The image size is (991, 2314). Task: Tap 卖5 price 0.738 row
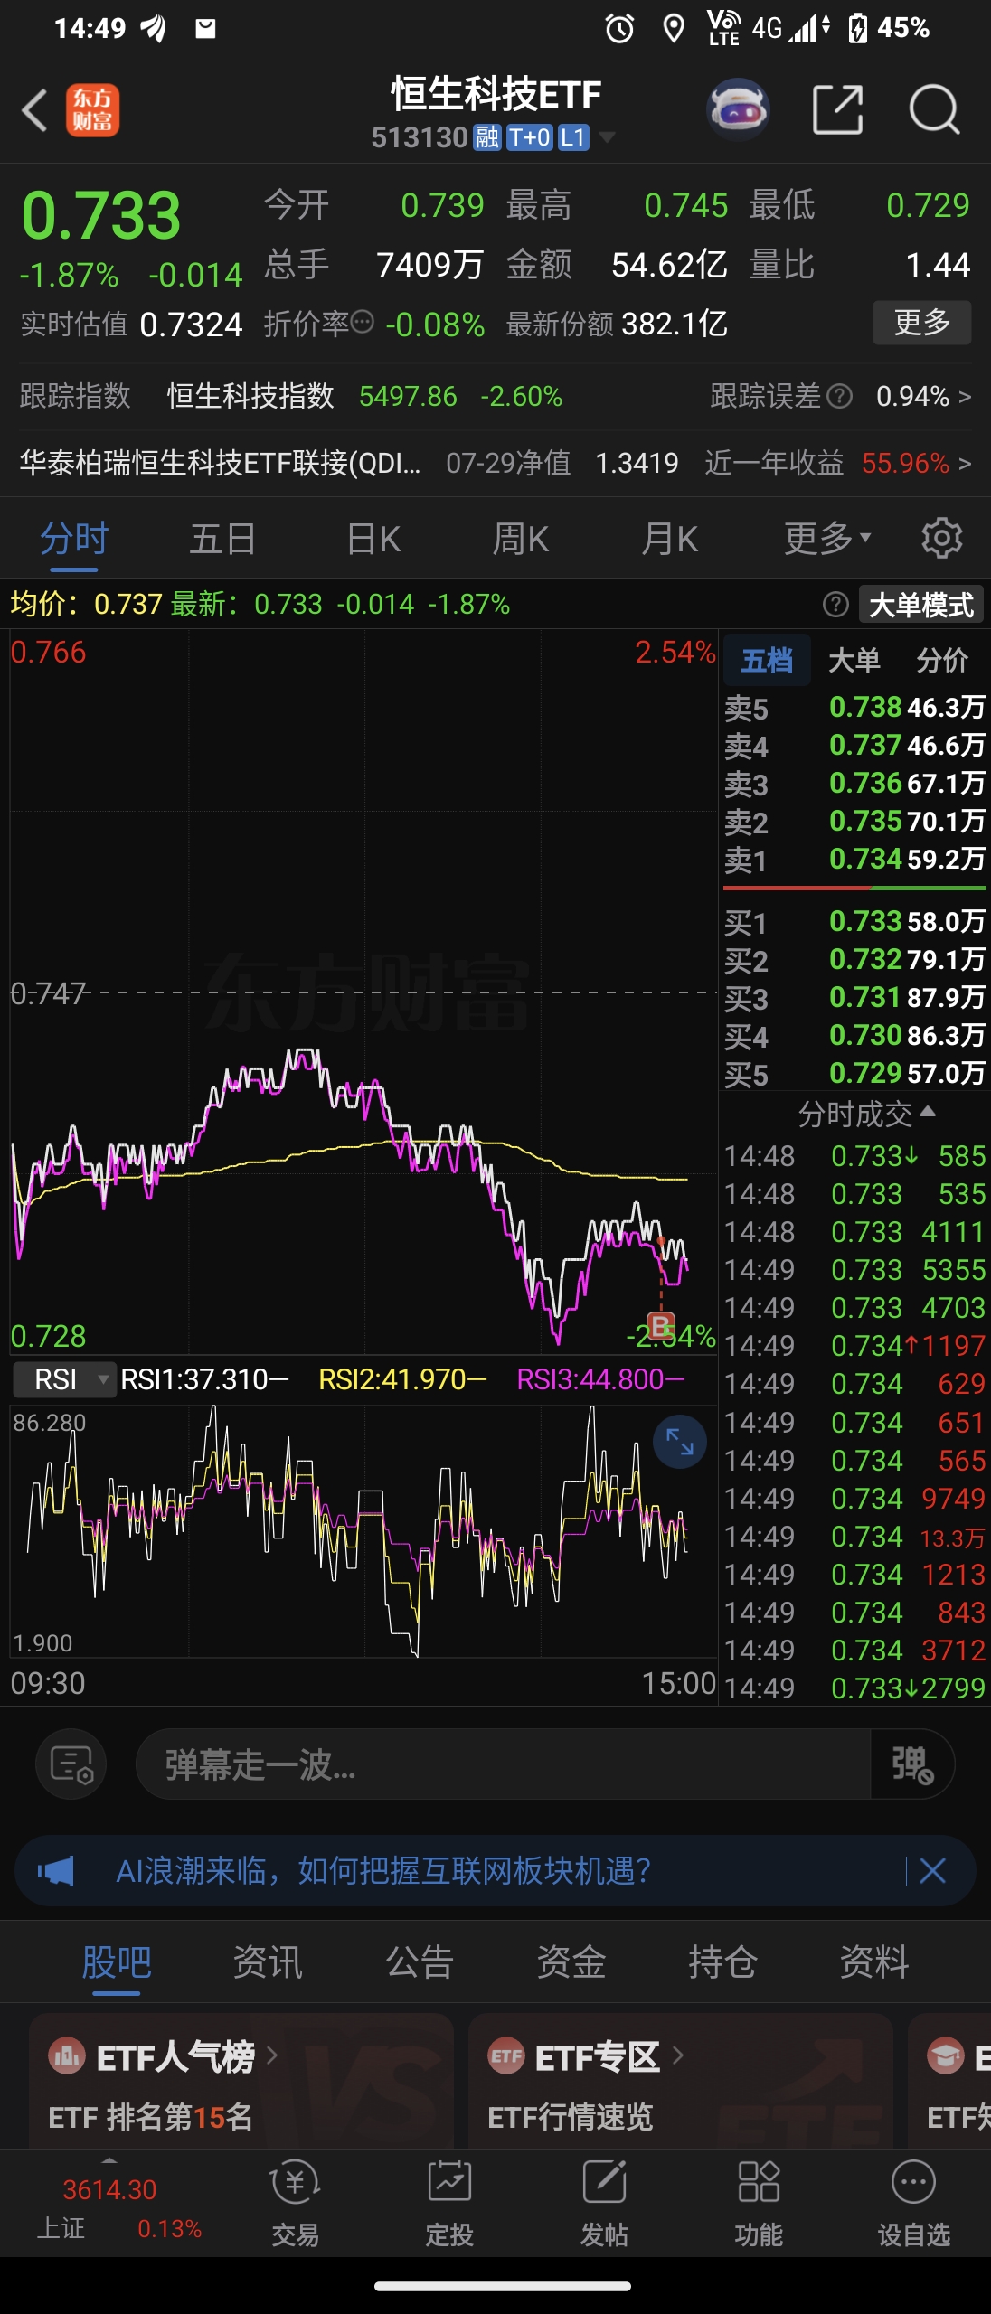pyautogui.click(x=854, y=707)
